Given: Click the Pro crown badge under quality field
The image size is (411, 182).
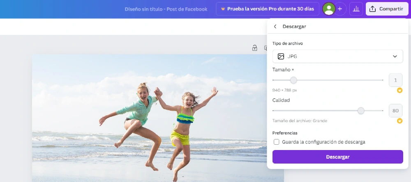Looking at the screenshot, I should (399, 121).
